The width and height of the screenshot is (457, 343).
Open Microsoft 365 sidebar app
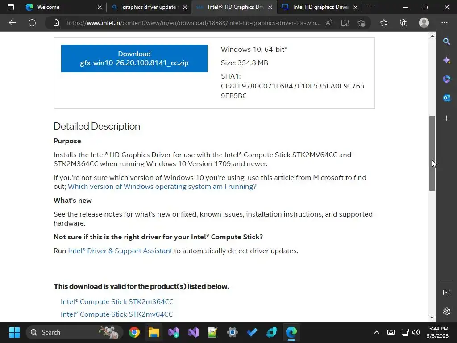tap(446, 79)
